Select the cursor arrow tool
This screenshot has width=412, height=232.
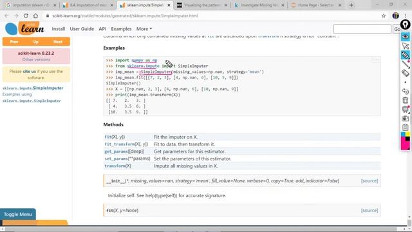(405, 46)
